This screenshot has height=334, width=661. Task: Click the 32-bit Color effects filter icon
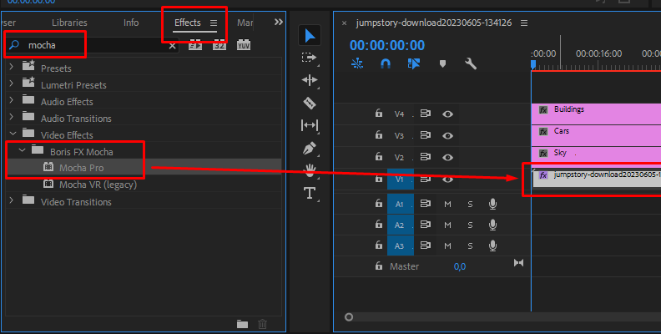tap(219, 45)
